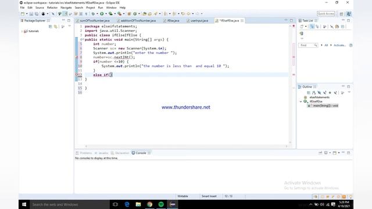Open Console dropdown in Console toolbar
The width and height of the screenshot is (372, 209).
coord(339,153)
